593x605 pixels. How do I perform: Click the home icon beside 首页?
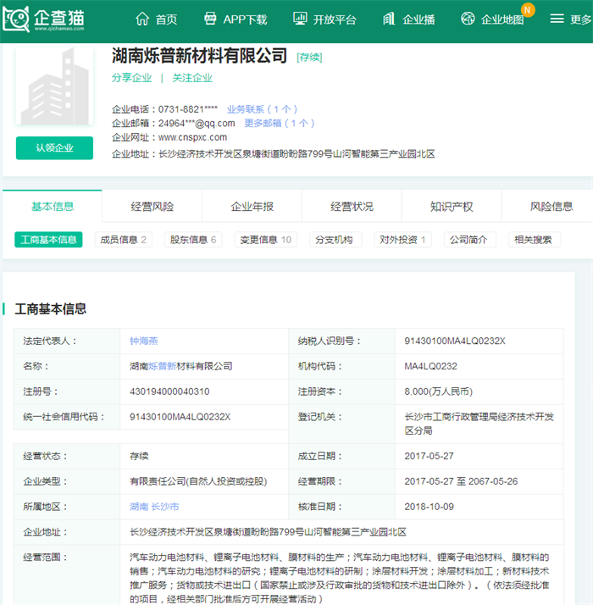click(142, 19)
